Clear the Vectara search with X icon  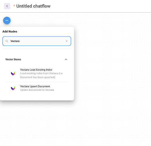(x=67, y=41)
